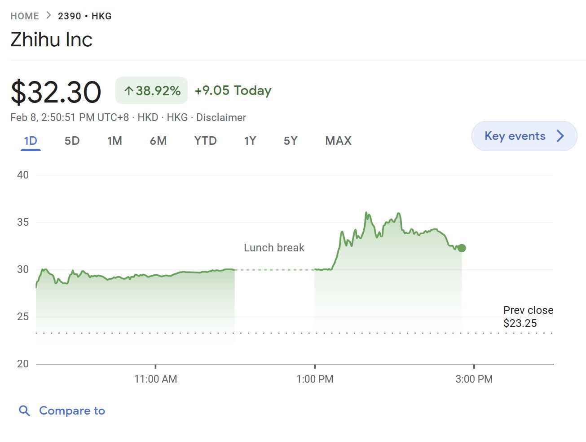This screenshot has width=586, height=442.
Task: Select the 1D time range tab
Action: (31, 141)
